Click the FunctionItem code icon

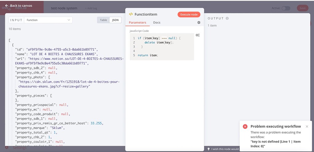point(131,14)
